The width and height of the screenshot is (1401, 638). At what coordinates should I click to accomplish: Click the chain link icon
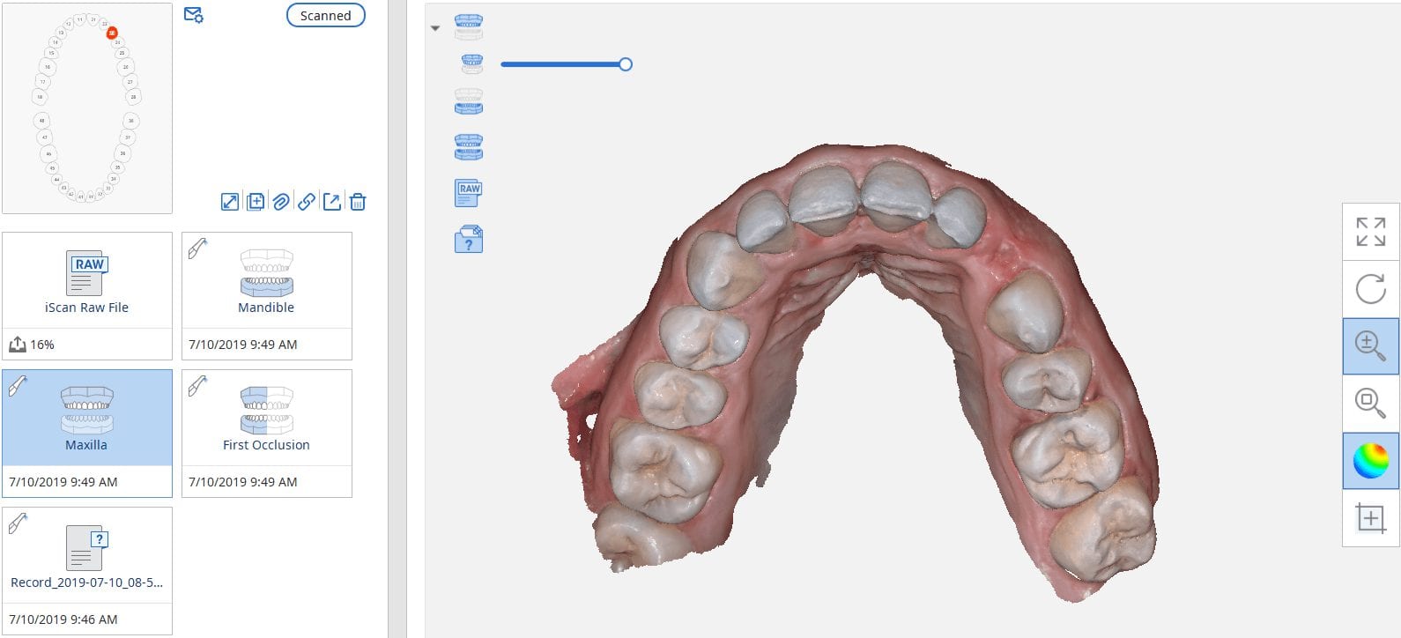click(x=306, y=202)
